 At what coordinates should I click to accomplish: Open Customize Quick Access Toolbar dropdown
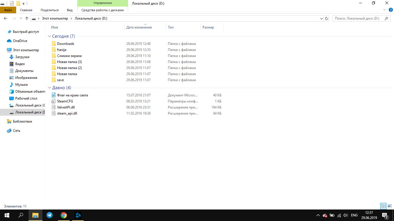(23, 3)
